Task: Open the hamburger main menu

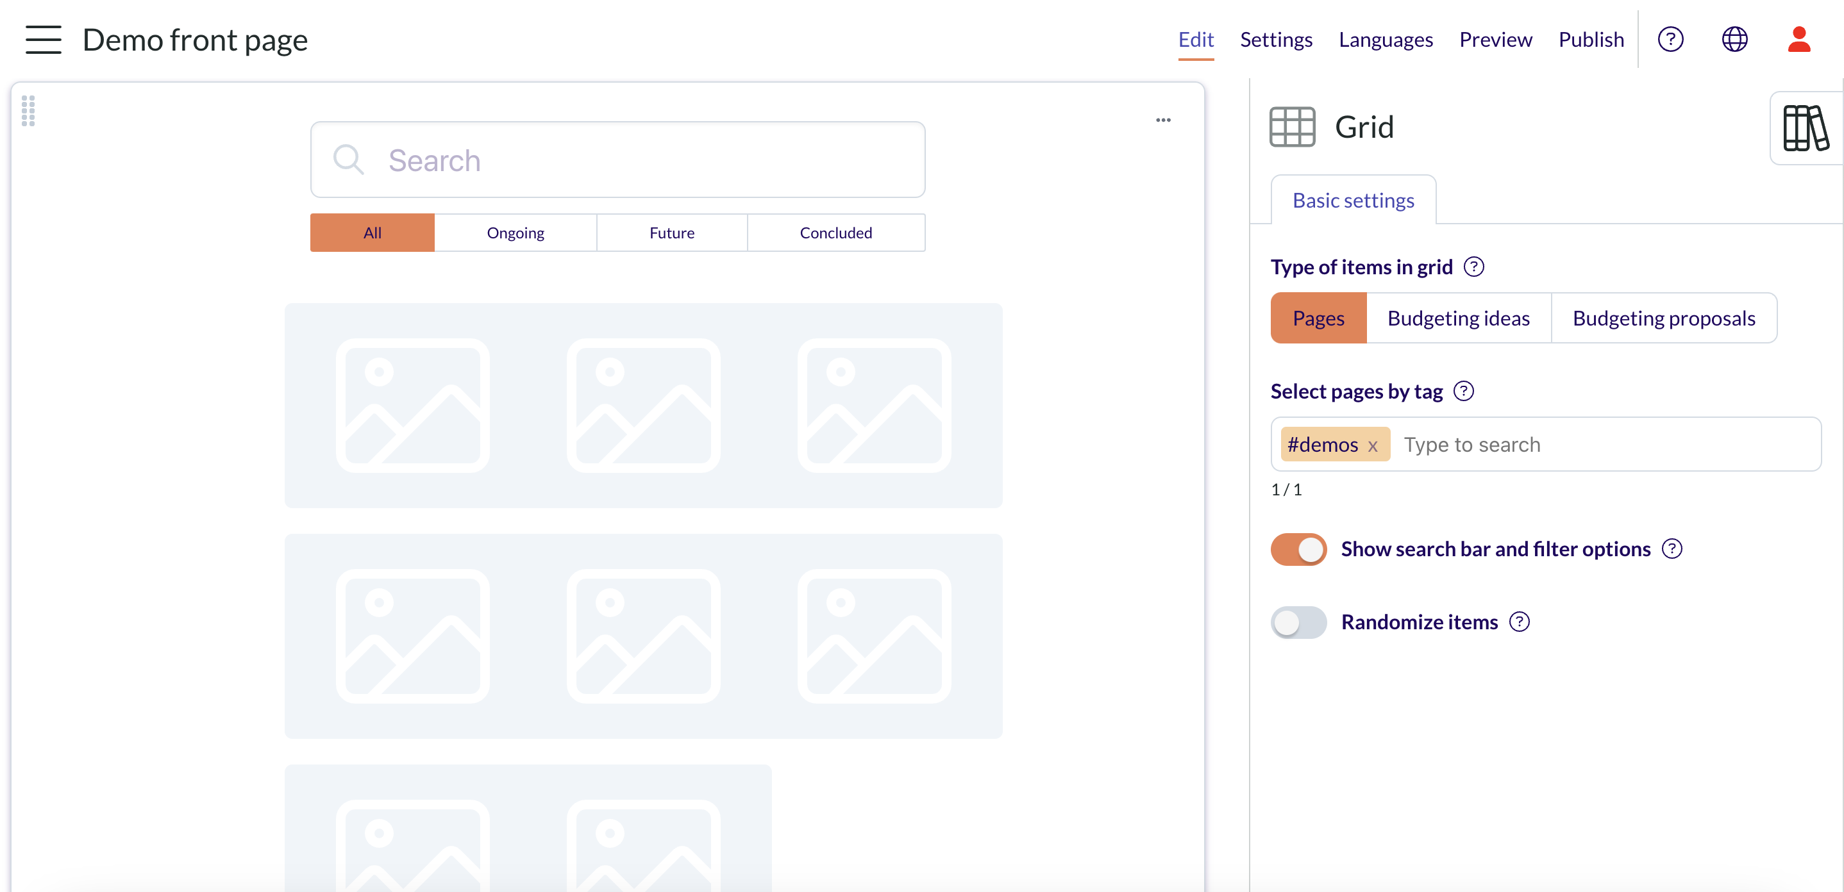Action: (43, 39)
